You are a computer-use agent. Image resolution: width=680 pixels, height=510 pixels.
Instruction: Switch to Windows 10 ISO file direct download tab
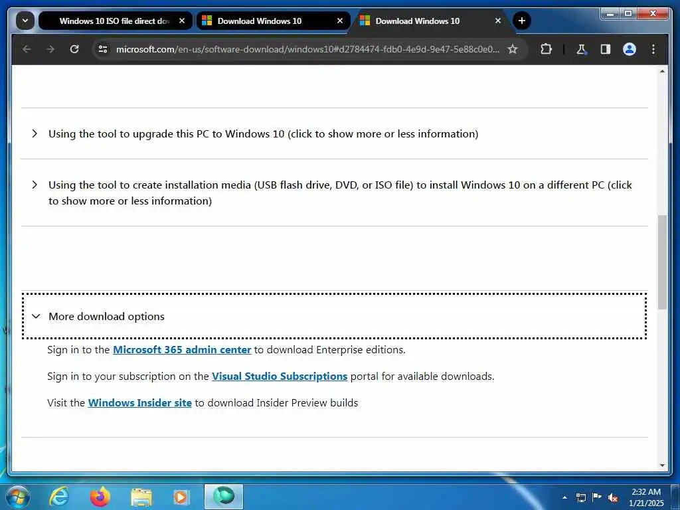(x=115, y=21)
